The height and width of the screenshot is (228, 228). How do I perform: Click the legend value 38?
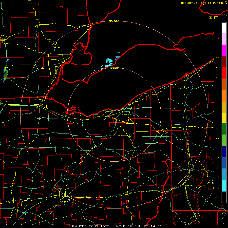[x=218, y=98]
